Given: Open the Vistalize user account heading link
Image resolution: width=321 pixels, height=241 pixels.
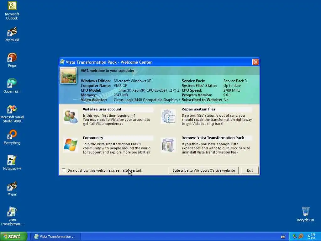Looking at the screenshot, I should click(102, 109).
